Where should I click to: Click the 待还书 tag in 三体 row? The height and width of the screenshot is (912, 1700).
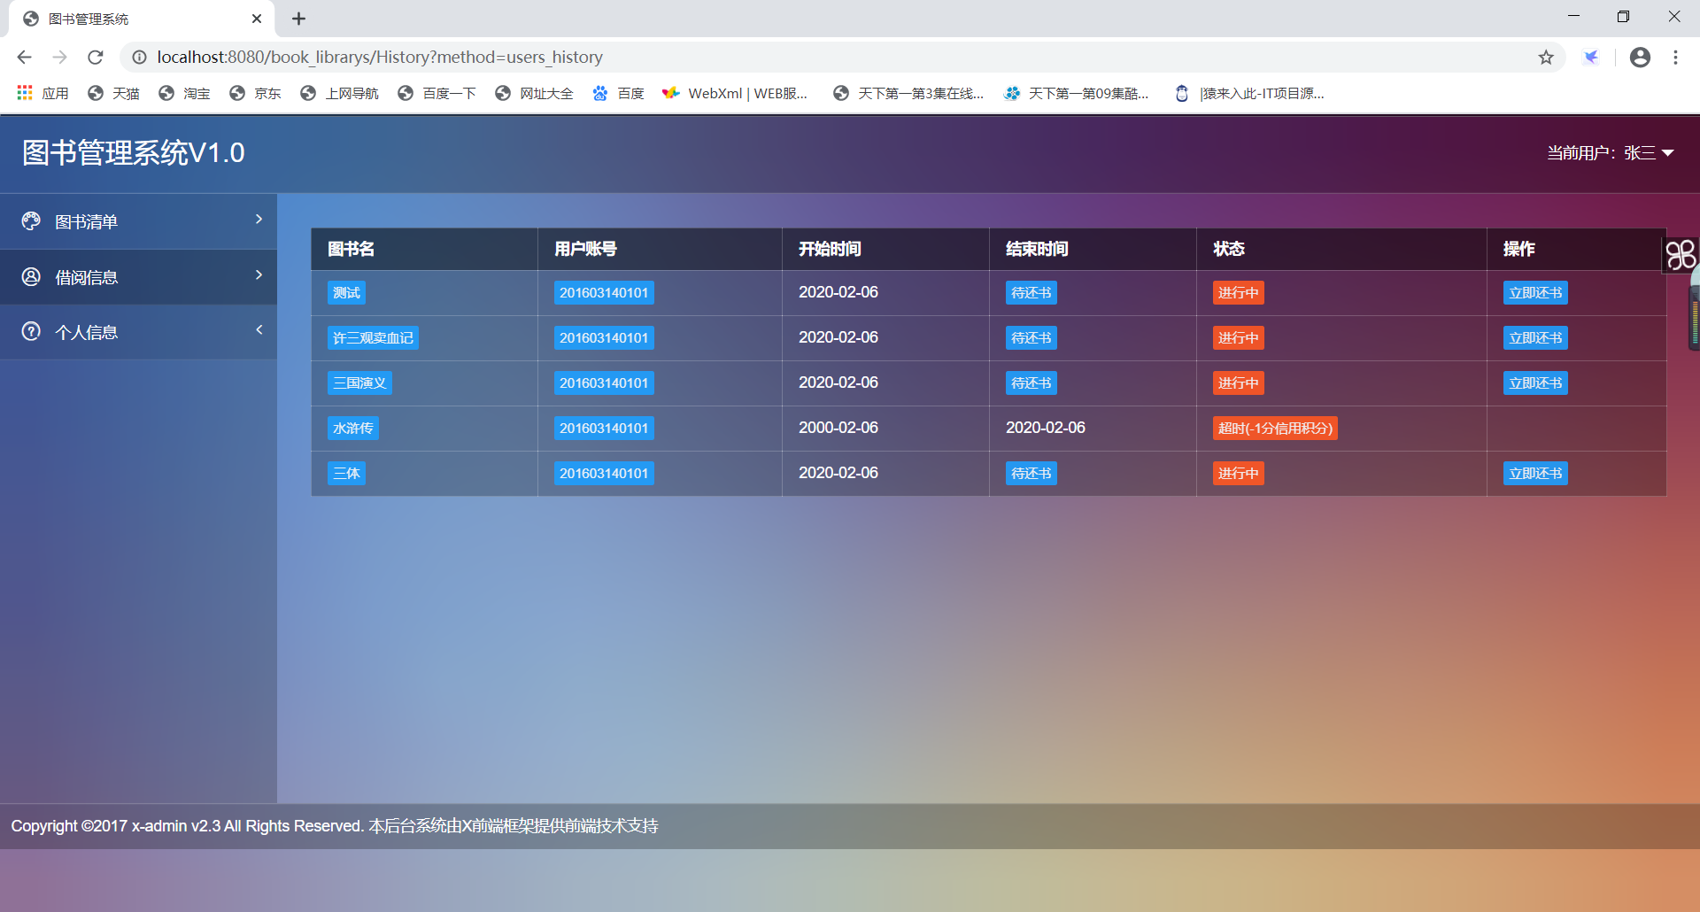click(x=1032, y=474)
